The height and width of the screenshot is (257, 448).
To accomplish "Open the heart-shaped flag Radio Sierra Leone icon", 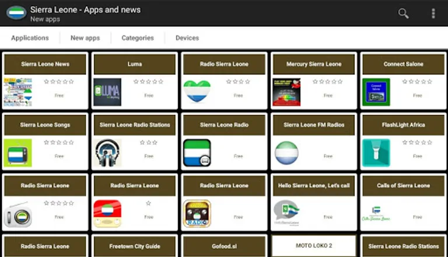I will coord(197,91).
